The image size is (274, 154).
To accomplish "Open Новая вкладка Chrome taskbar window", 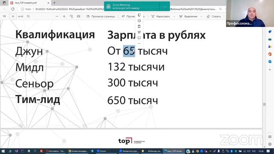I will 78,151.
